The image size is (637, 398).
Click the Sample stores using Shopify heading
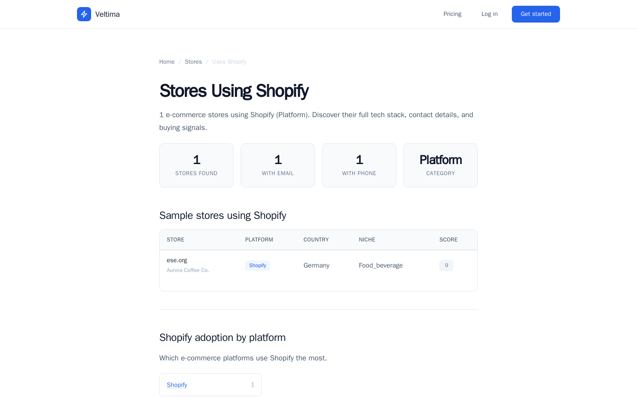[x=223, y=215]
